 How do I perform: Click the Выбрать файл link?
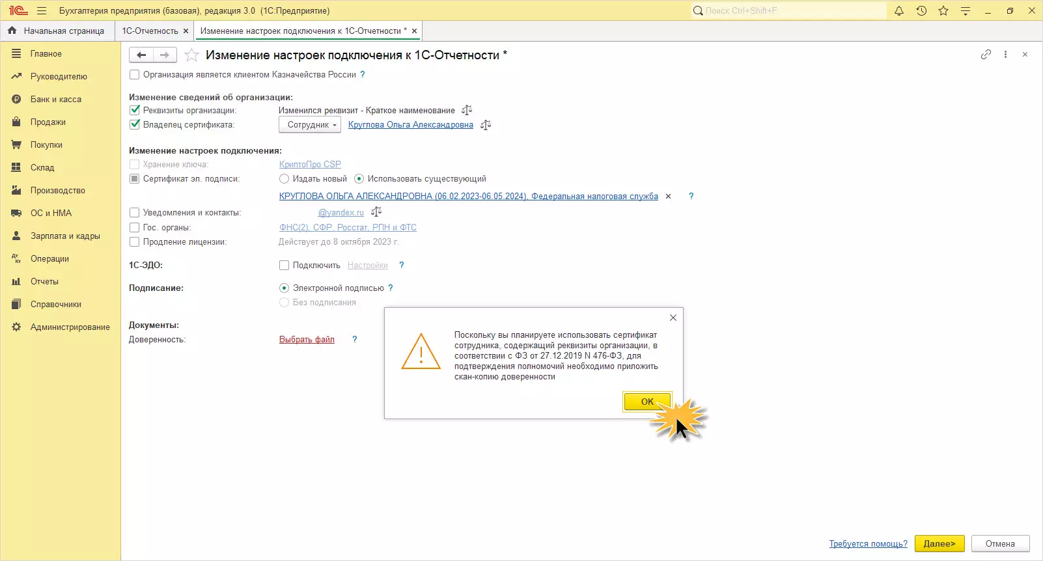(307, 339)
